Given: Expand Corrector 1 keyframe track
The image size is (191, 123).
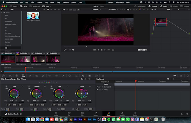Looking at the screenshot, I should click(x=103, y=87).
